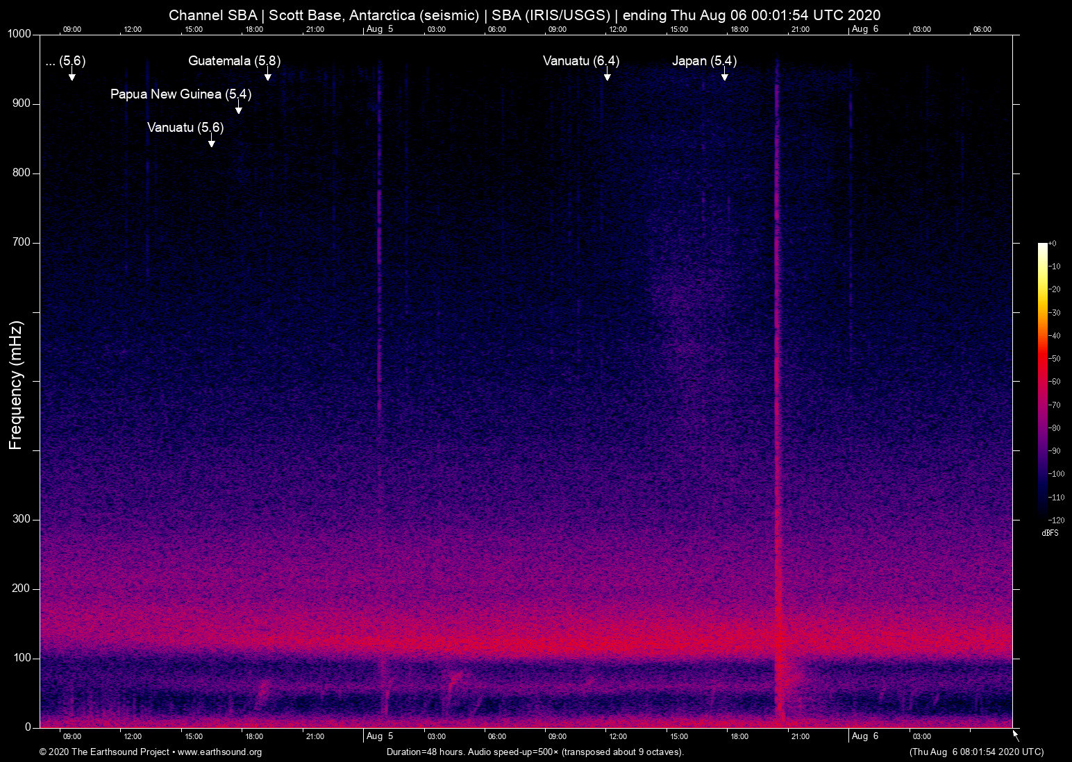Click the arrow under the truncated (5.6) label

(x=72, y=75)
